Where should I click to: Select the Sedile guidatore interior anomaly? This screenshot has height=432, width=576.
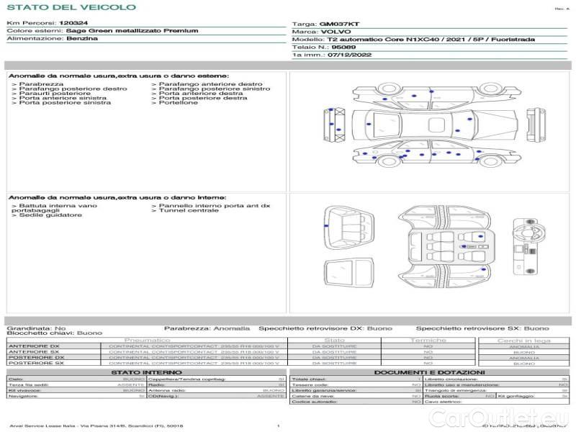coord(48,215)
